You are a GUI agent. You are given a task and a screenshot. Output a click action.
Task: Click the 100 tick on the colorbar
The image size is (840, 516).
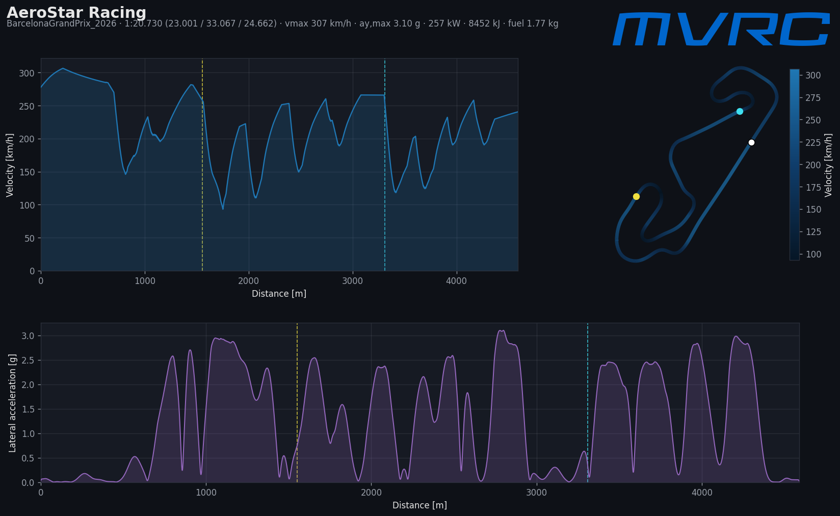813,254
